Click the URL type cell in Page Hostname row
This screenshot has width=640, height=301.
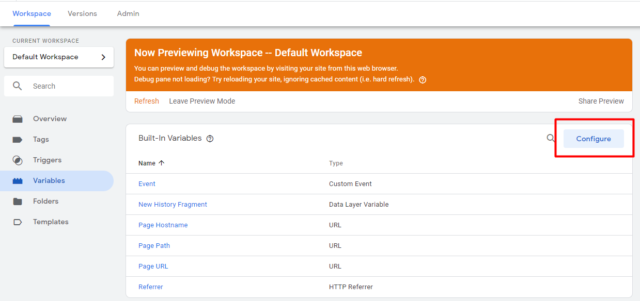[x=335, y=225]
